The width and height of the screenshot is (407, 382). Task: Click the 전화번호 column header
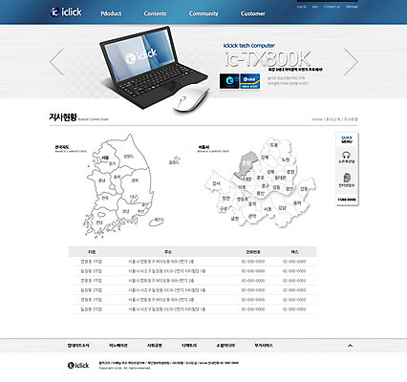click(253, 252)
